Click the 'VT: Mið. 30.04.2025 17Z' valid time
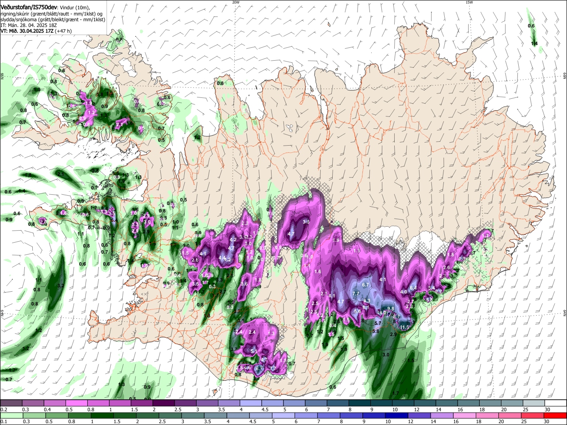The width and height of the screenshot is (567, 425). pos(27,31)
